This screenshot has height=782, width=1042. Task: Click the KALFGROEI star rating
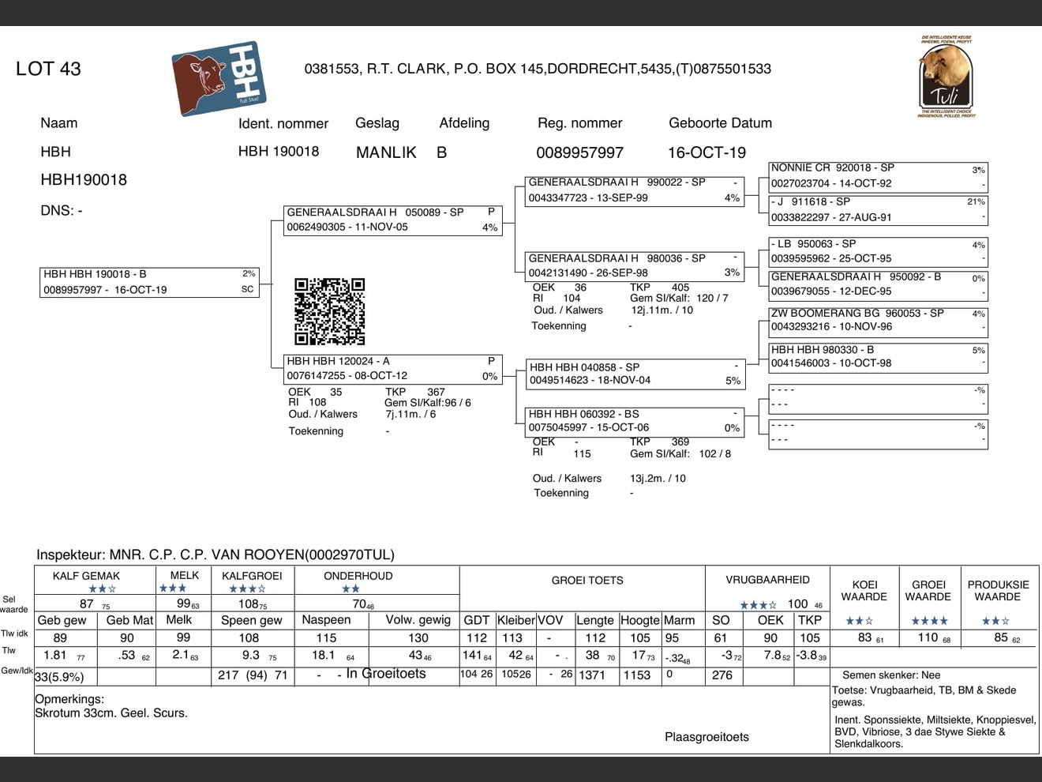[x=247, y=589]
